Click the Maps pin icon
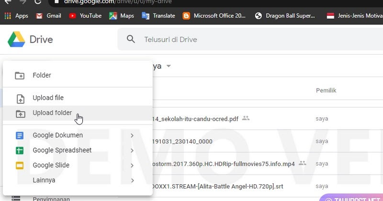This screenshot has height=201, width=383. (x=113, y=16)
